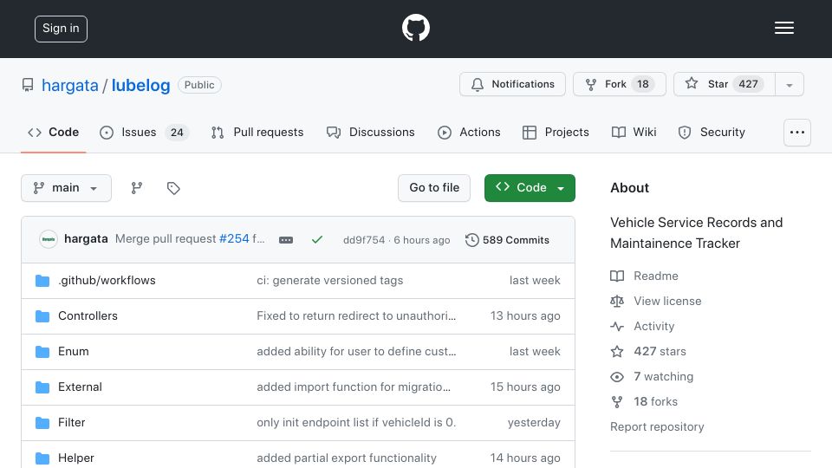View the 427 stars link
The height and width of the screenshot is (468, 832).
pos(648,351)
